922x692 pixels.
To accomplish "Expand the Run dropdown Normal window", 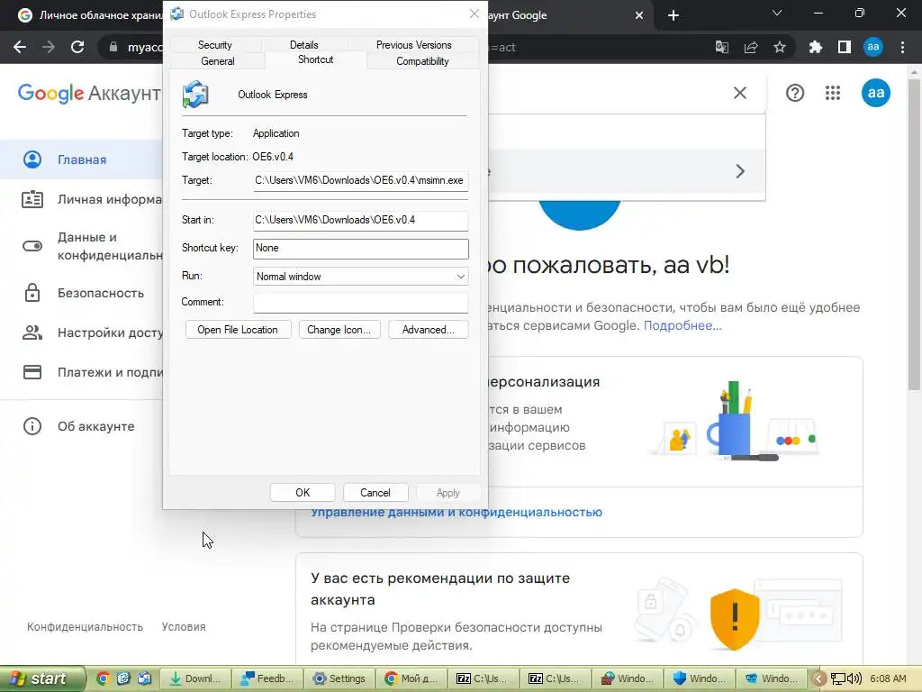I will click(360, 277).
